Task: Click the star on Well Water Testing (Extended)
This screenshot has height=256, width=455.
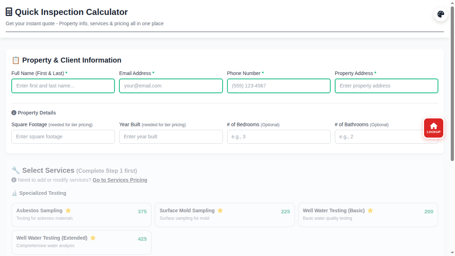Action: 93,238
